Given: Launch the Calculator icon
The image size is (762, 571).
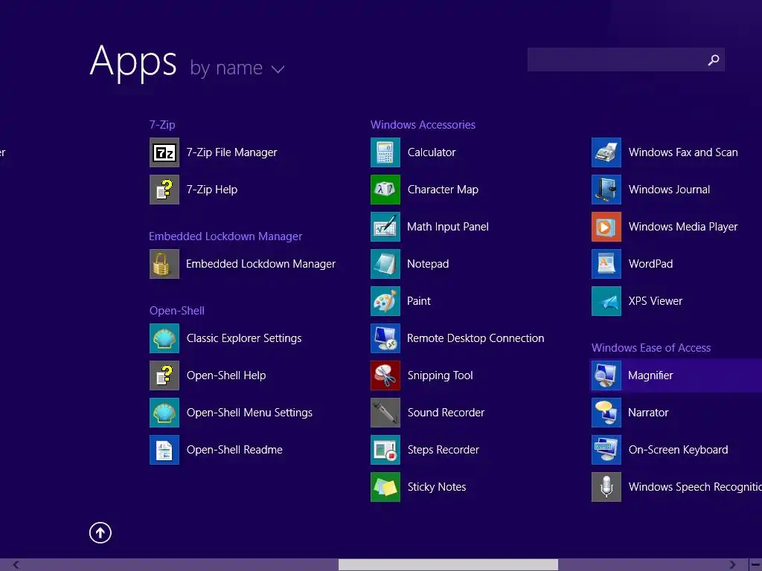Looking at the screenshot, I should tap(385, 152).
